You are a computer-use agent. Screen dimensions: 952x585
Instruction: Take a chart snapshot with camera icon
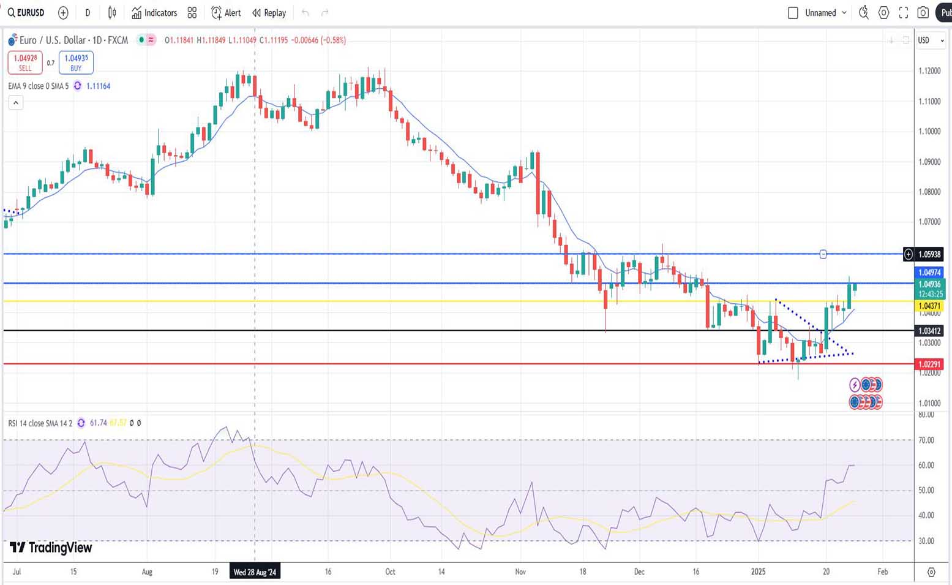[923, 12]
